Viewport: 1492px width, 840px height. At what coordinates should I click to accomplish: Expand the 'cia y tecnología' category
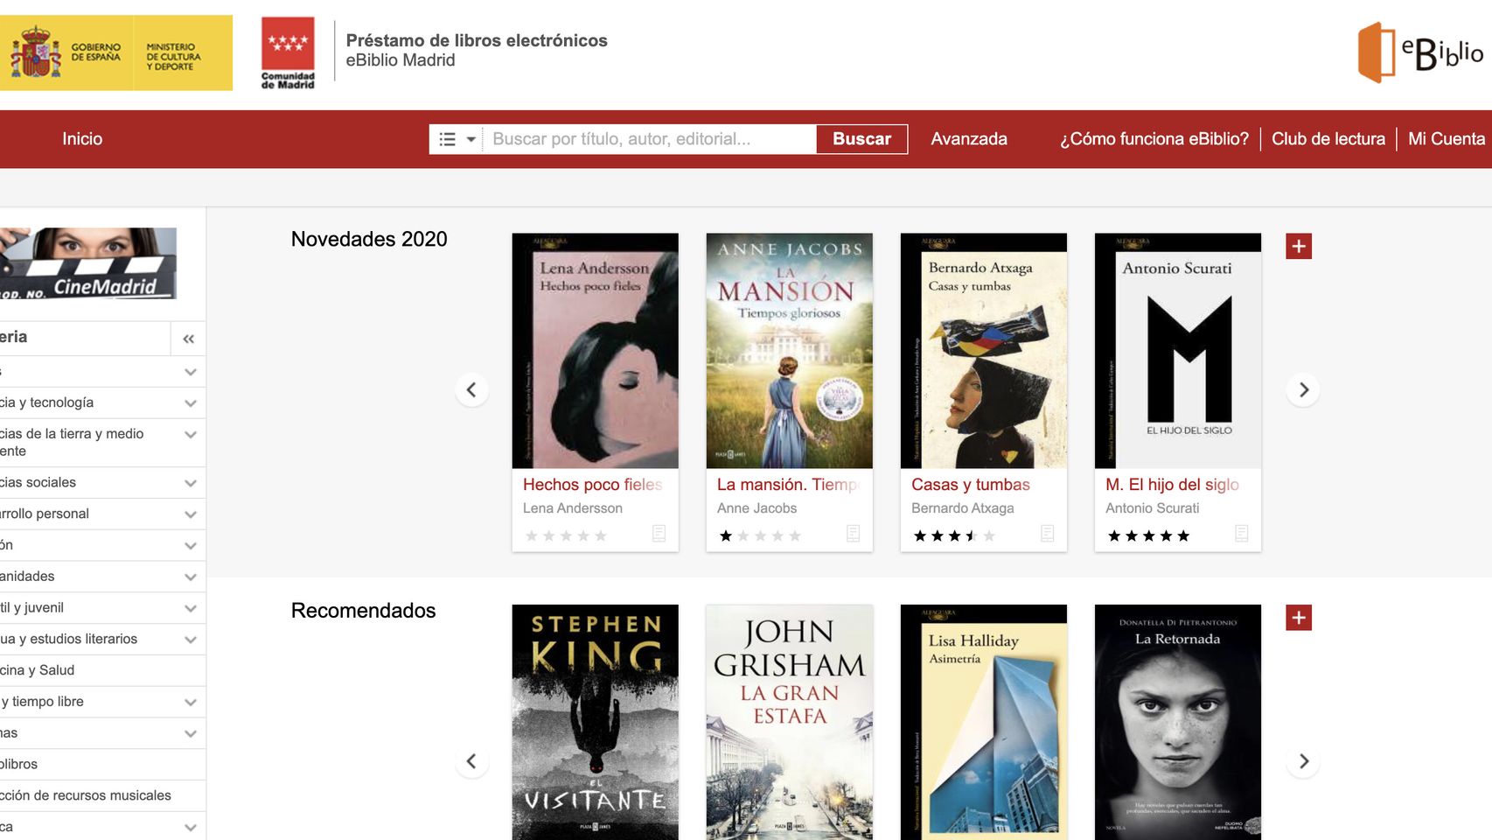pyautogui.click(x=191, y=403)
